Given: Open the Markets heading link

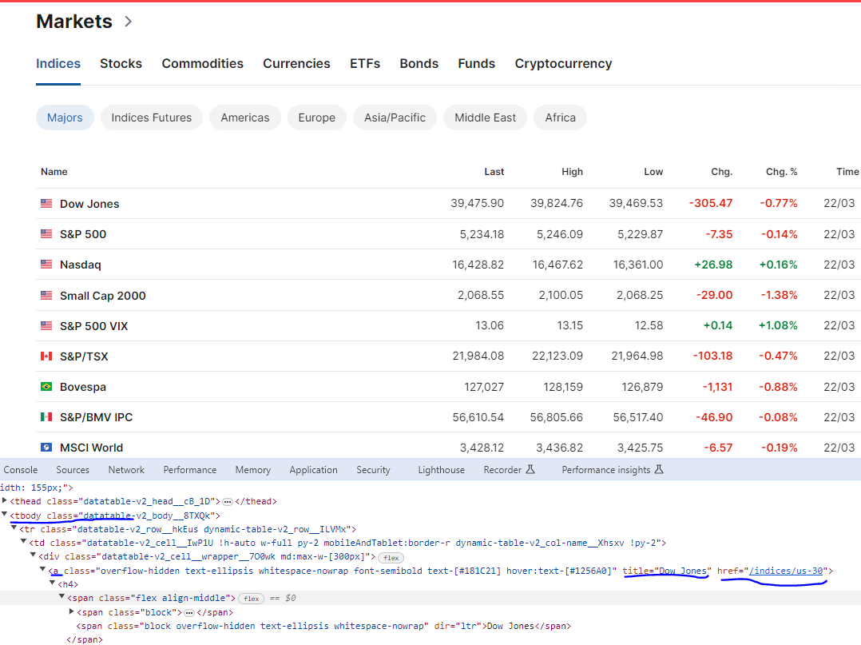Looking at the screenshot, I should pyautogui.click(x=74, y=22).
